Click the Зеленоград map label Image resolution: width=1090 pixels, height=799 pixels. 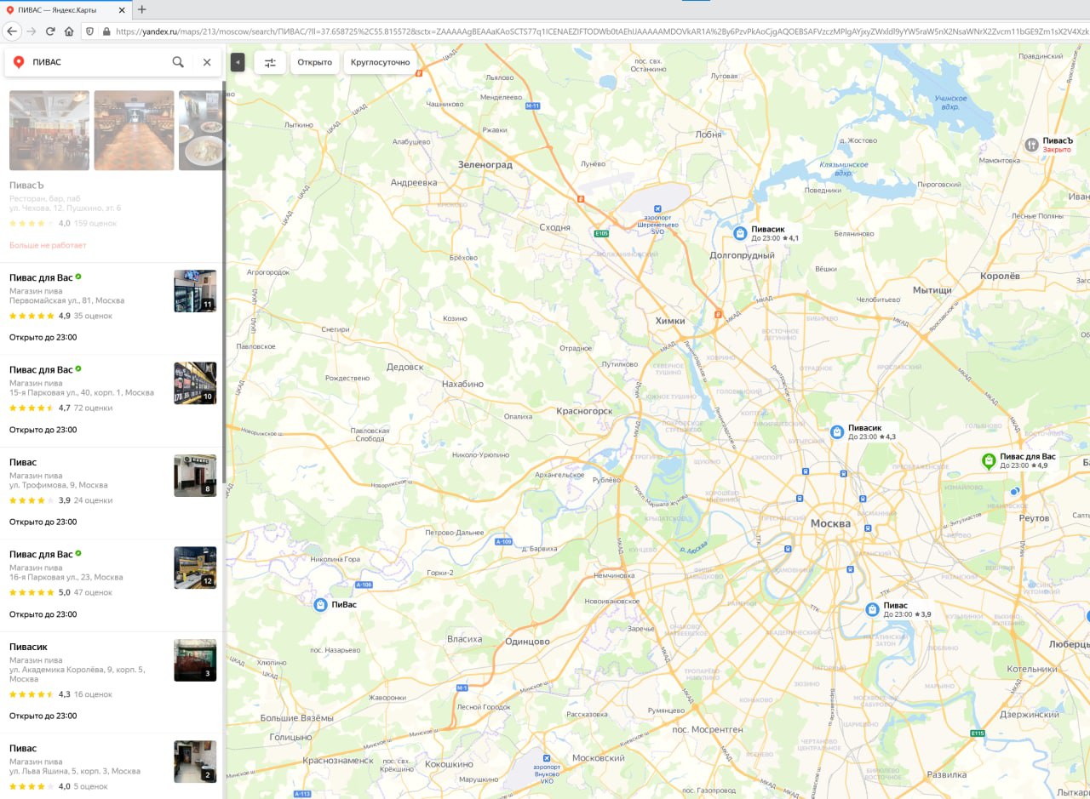click(485, 164)
